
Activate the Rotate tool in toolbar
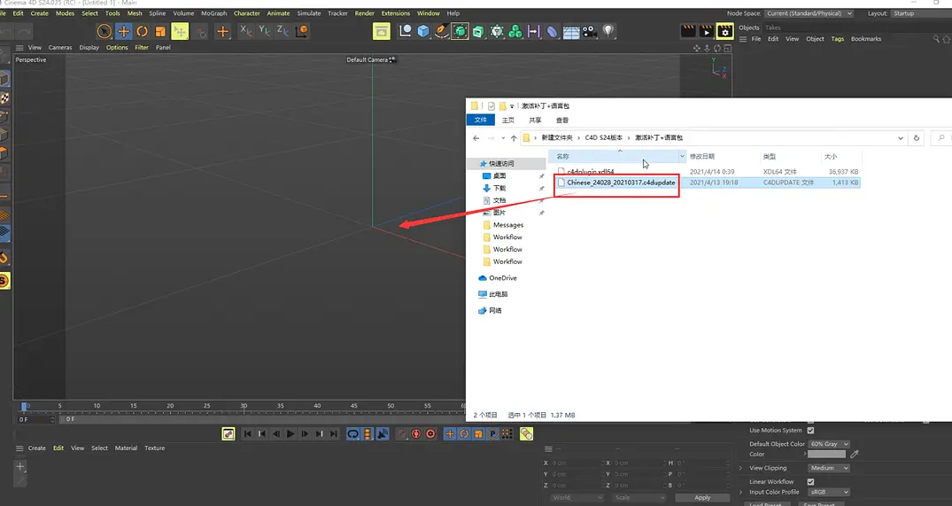[142, 31]
